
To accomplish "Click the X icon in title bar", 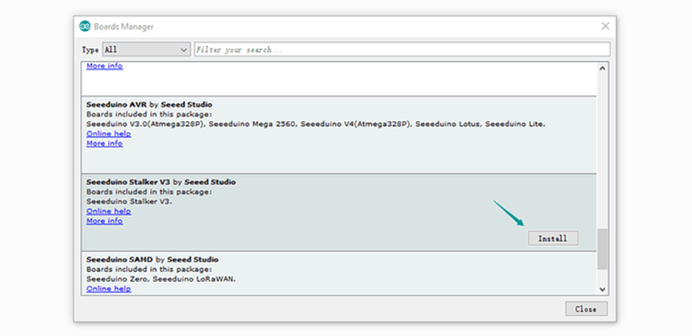I will (605, 26).
